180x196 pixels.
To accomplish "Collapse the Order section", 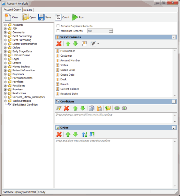I will [174, 128].
